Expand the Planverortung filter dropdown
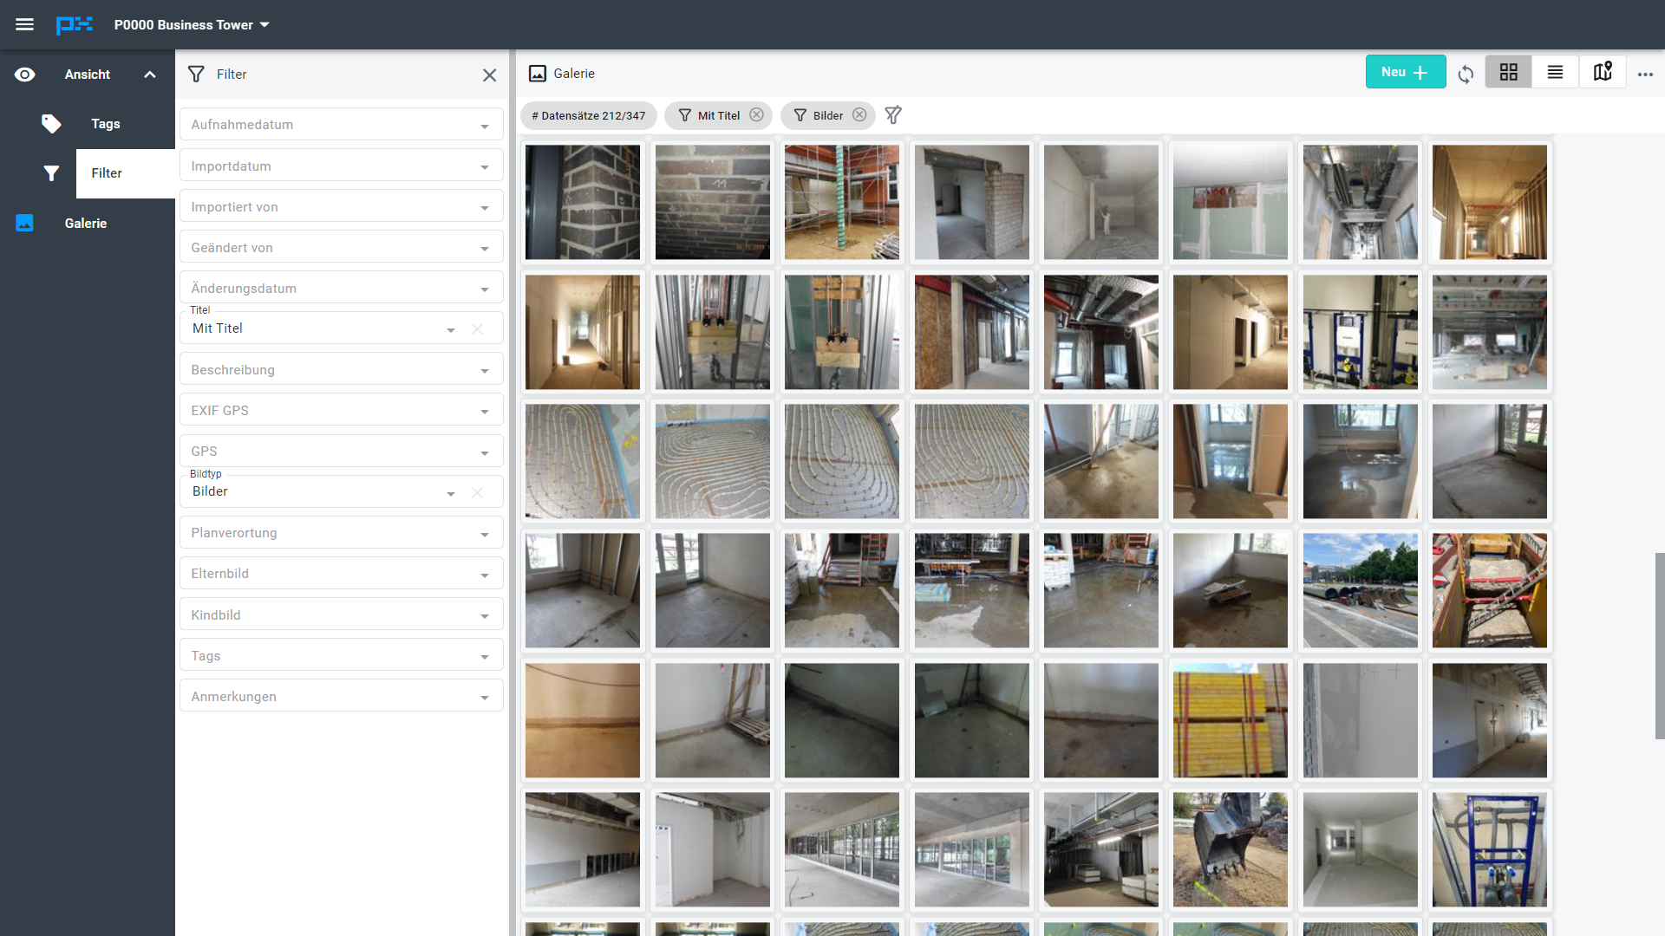This screenshot has height=936, width=1665. click(342, 533)
